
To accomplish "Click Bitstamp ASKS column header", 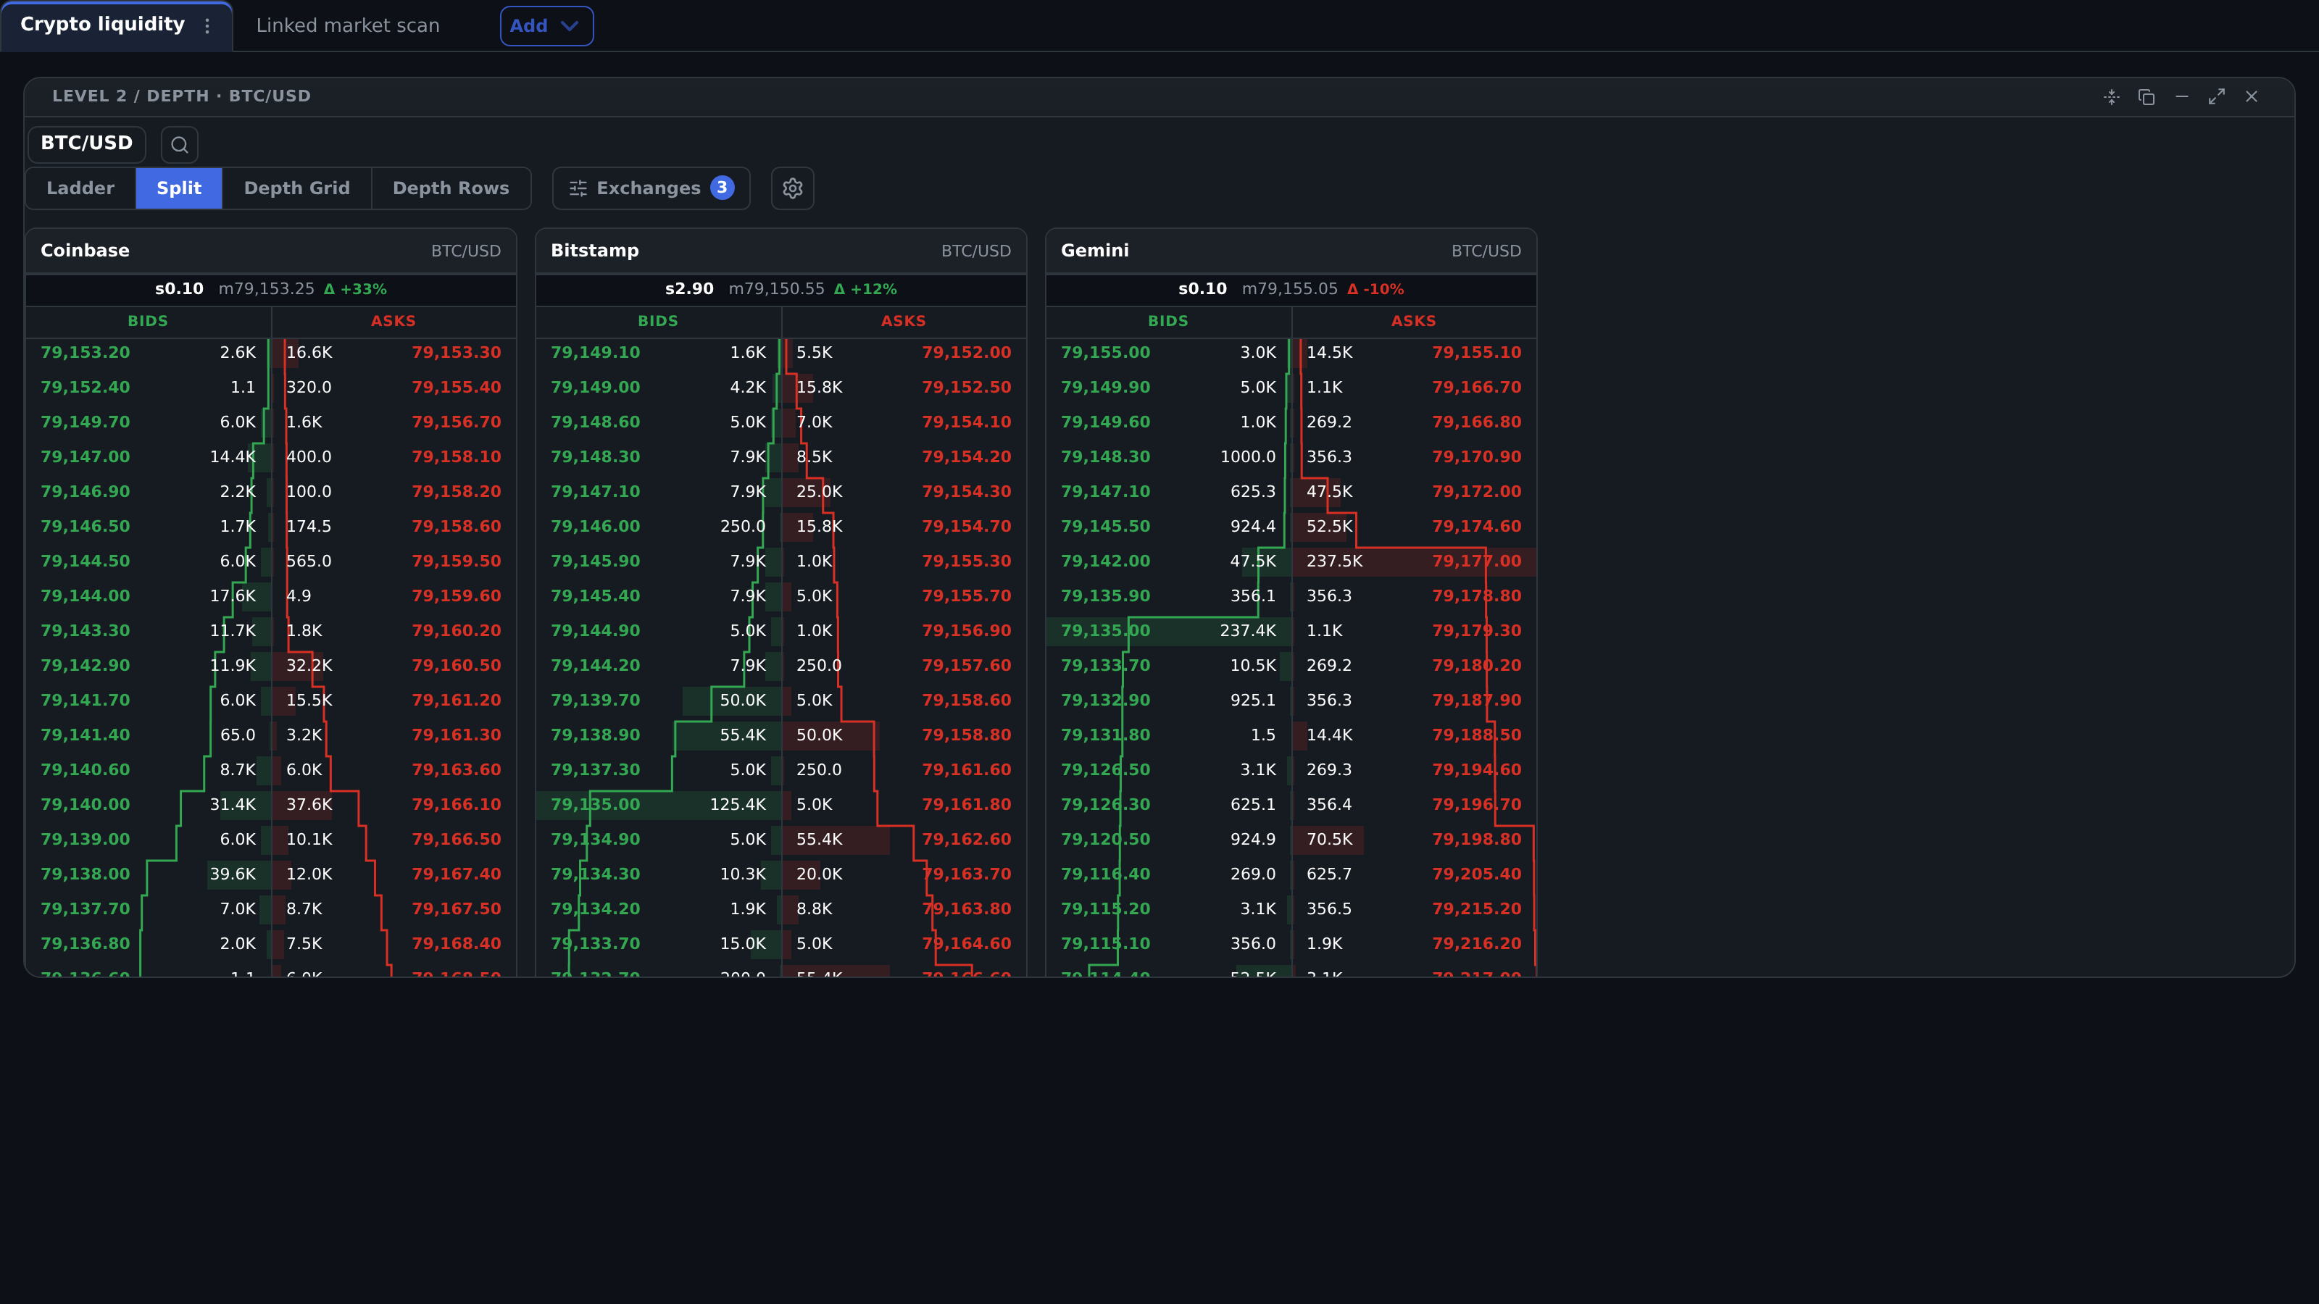I will [903, 321].
